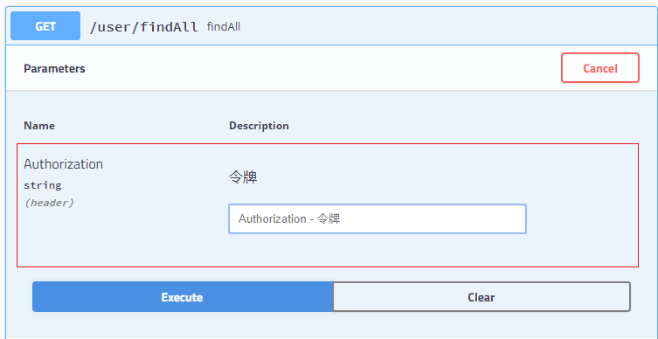Screen dimensions: 658x339
Task: Execute the findAll request
Action: [x=183, y=297]
